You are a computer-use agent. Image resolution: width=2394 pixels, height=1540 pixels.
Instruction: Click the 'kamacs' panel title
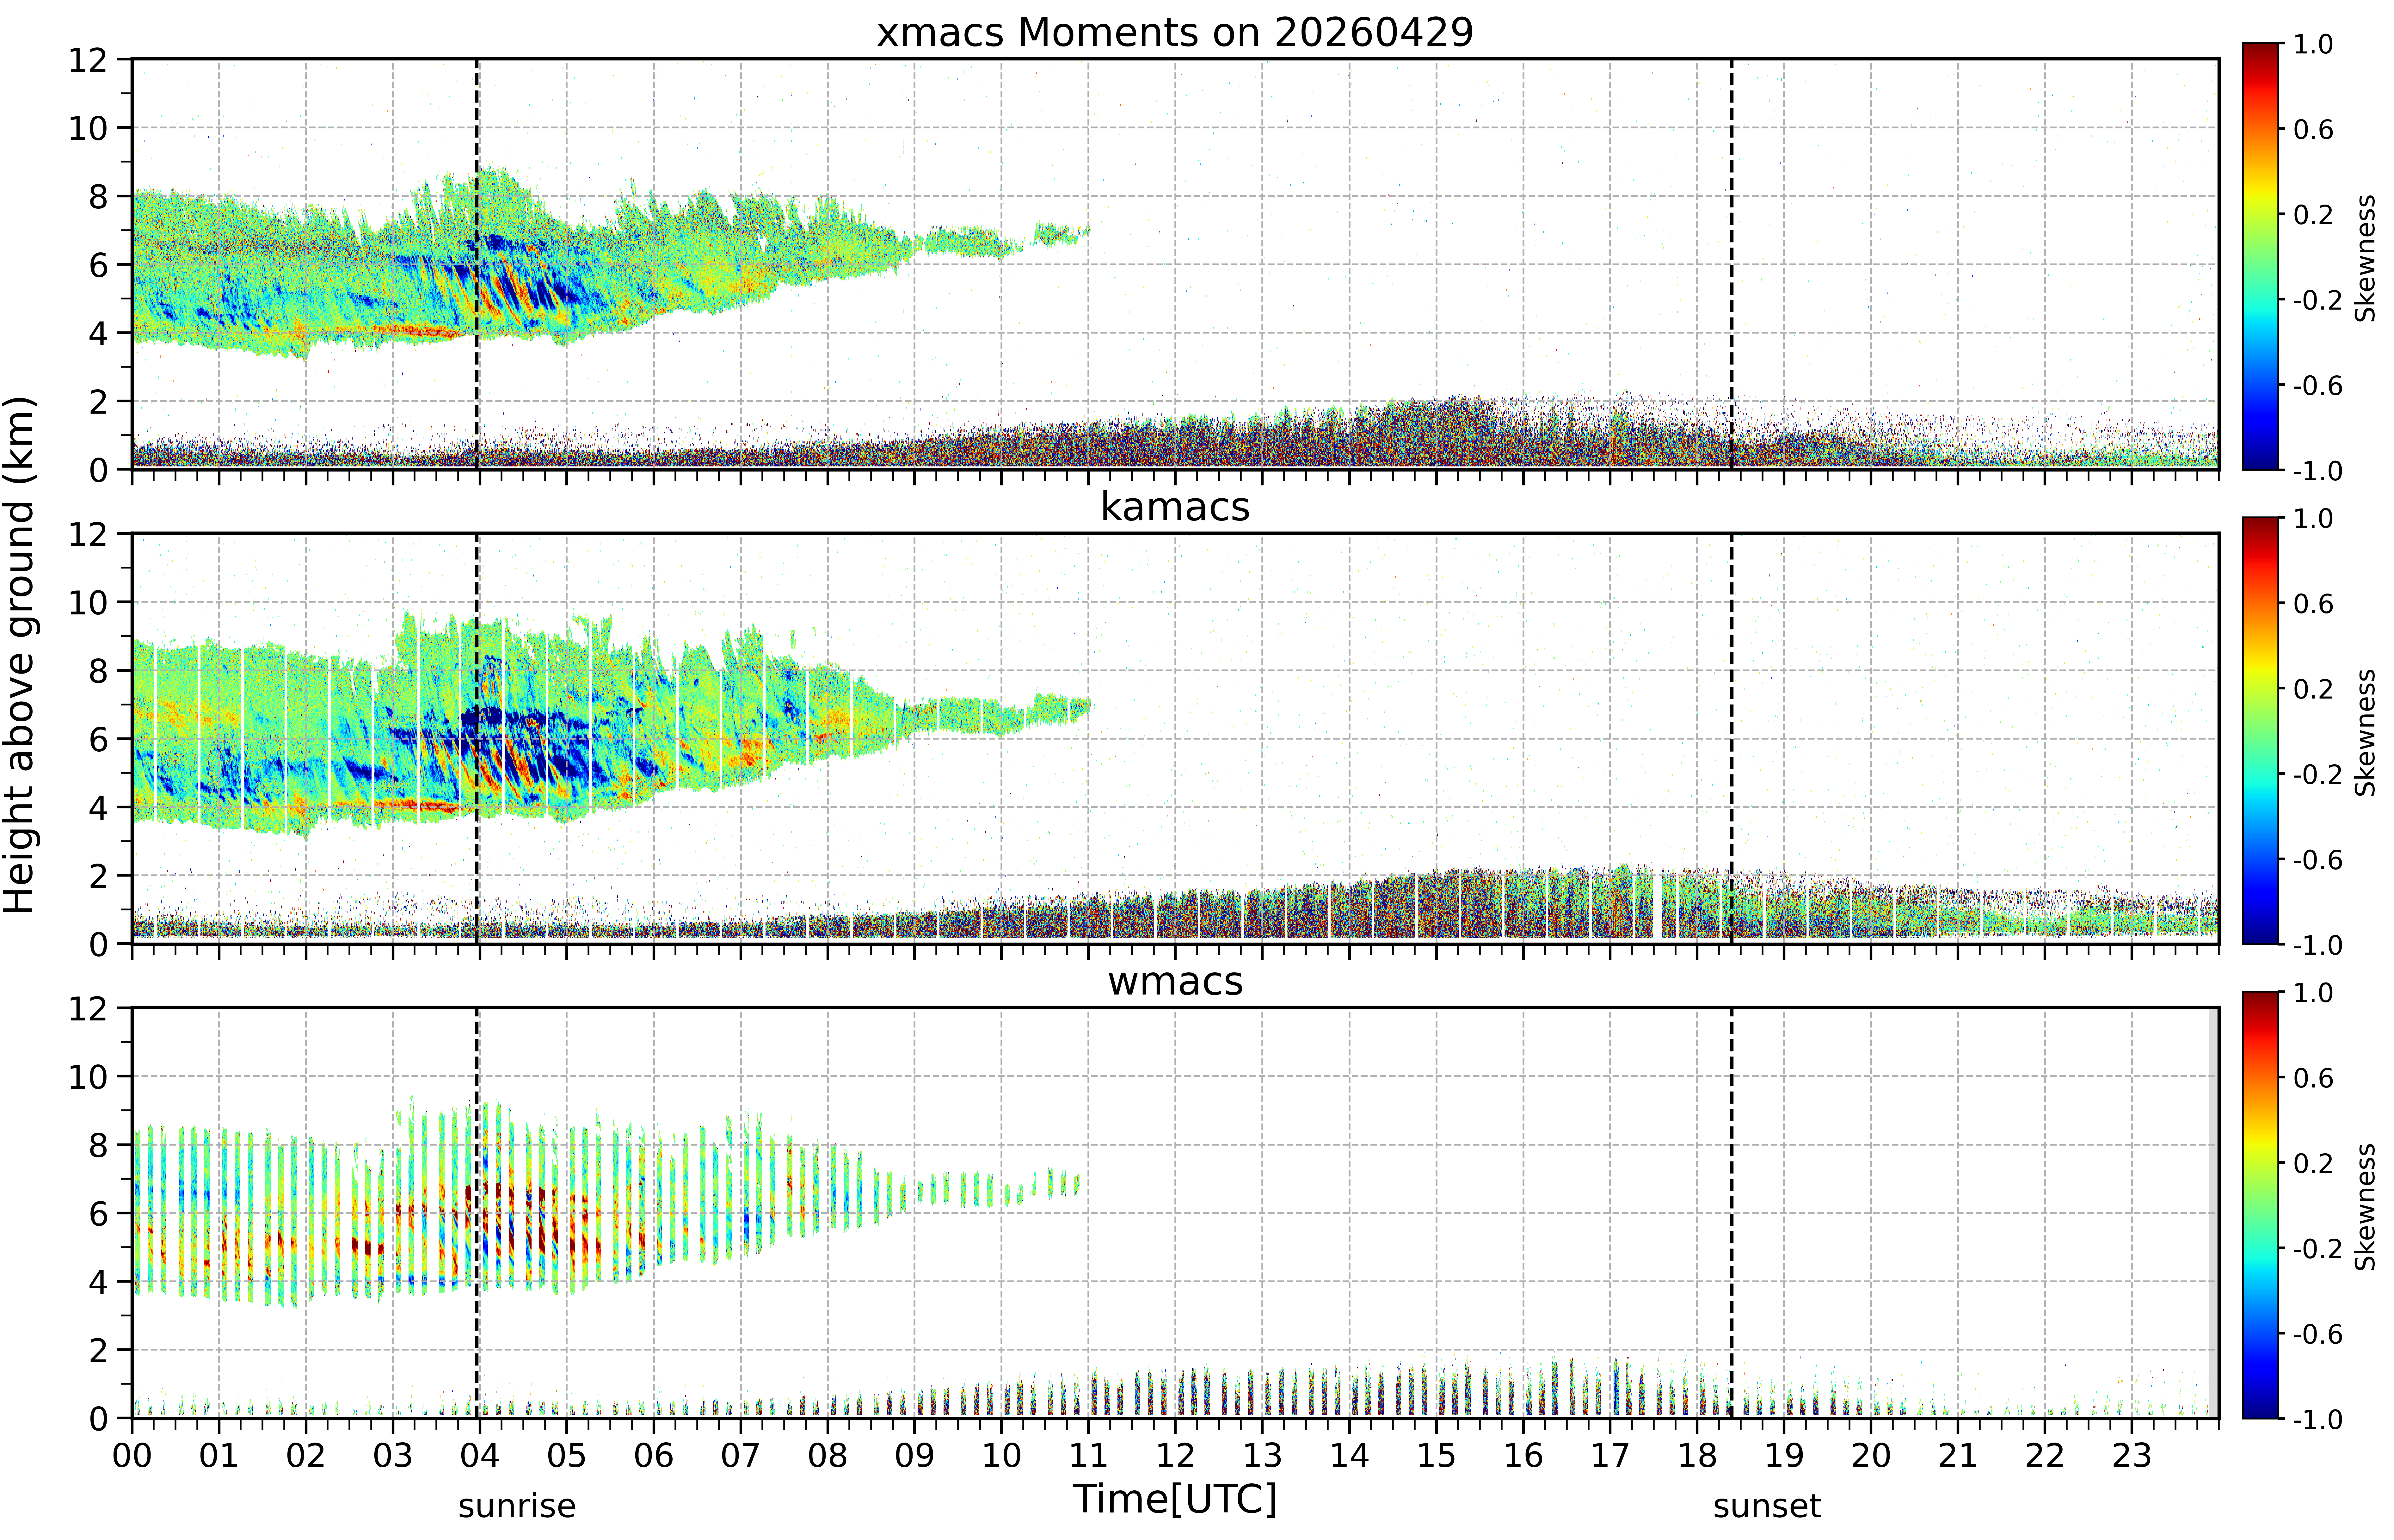(x=1175, y=507)
